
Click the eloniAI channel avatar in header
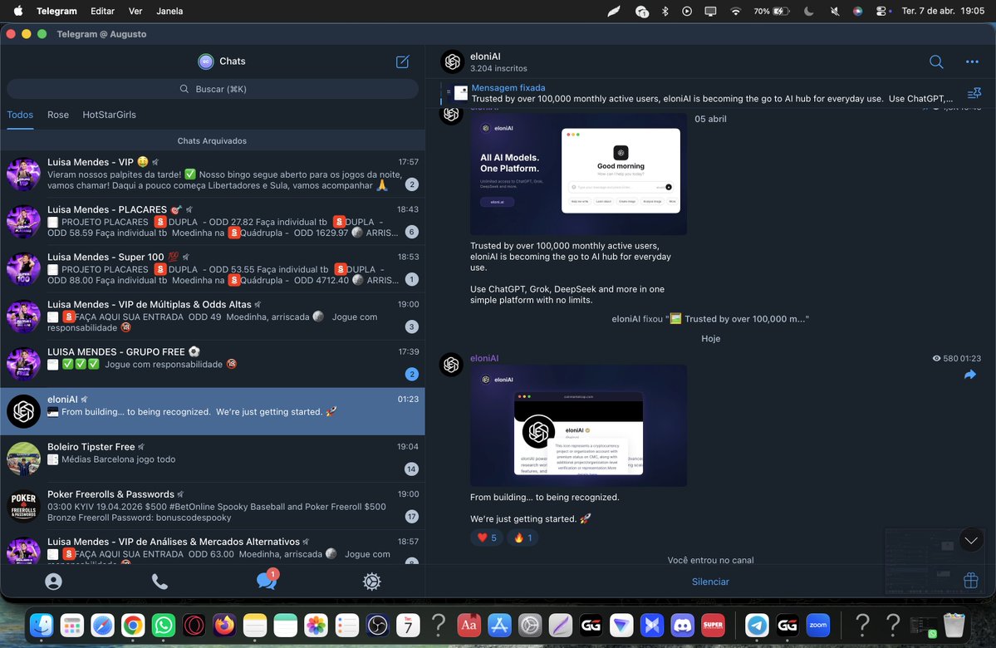[452, 61]
